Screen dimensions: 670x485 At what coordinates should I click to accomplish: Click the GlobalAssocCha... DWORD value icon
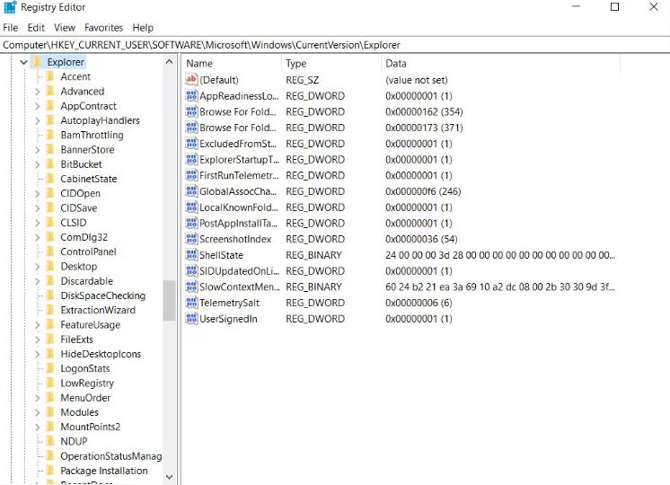click(191, 191)
